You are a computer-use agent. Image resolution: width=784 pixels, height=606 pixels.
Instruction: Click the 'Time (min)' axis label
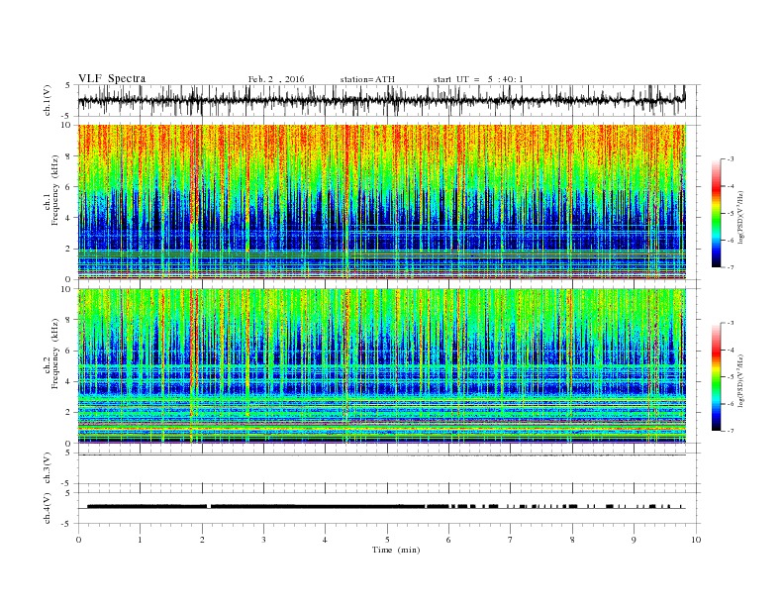396,550
